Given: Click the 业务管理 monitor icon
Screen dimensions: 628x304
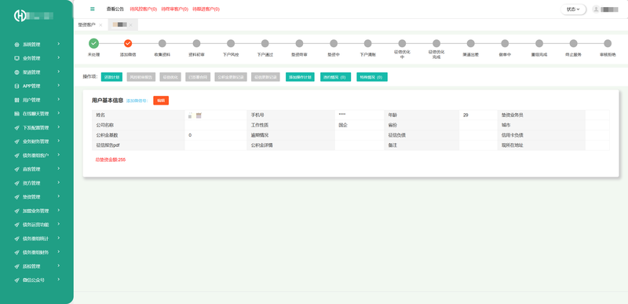Looking at the screenshot, I should (16, 58).
